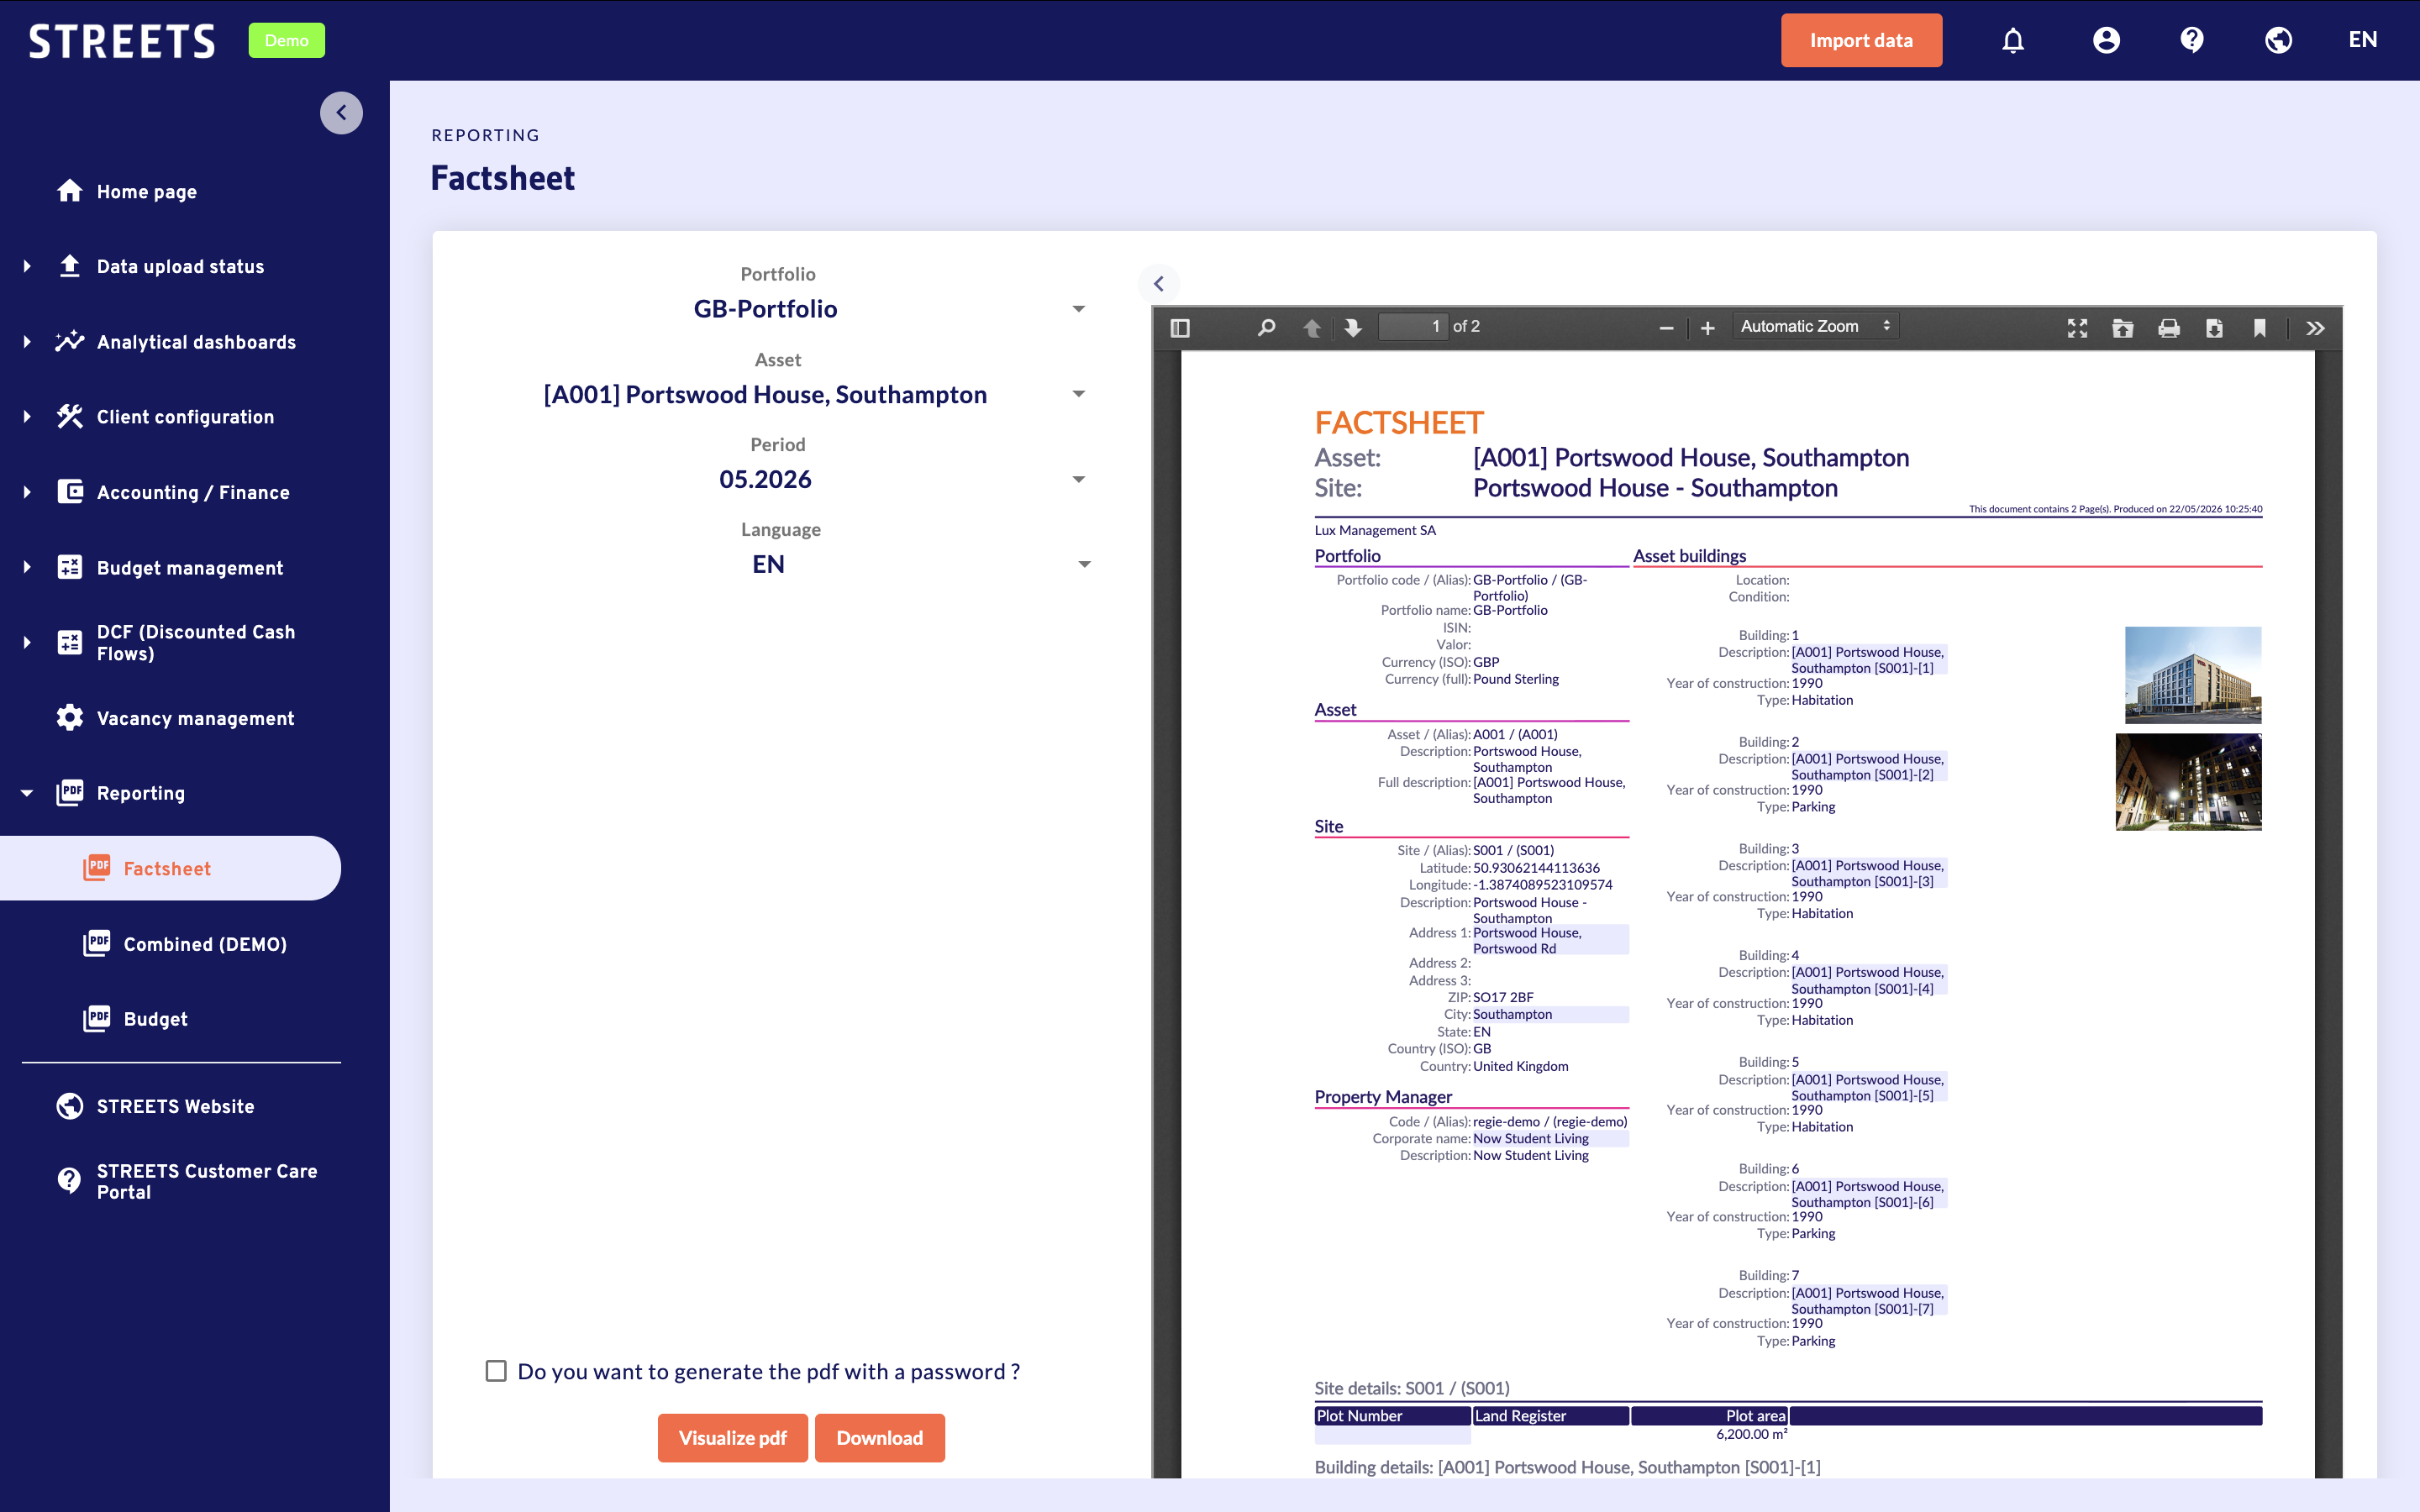Viewport: 2420px width, 1512px height.
Task: Click the STREETS logo
Action: [x=122, y=40]
